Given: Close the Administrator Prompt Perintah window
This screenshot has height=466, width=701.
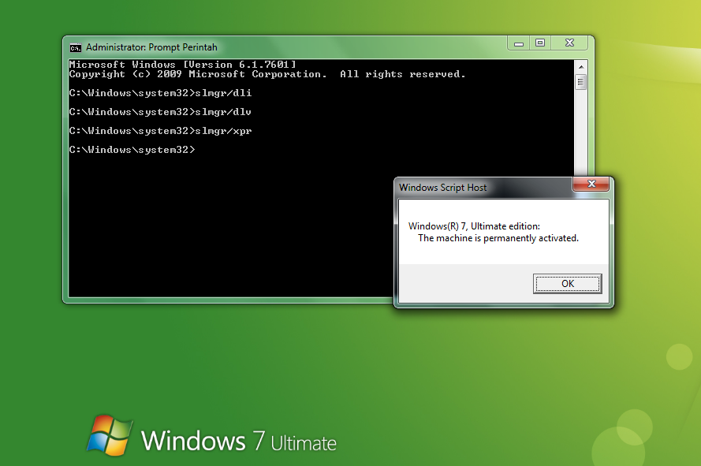Looking at the screenshot, I should pyautogui.click(x=569, y=43).
